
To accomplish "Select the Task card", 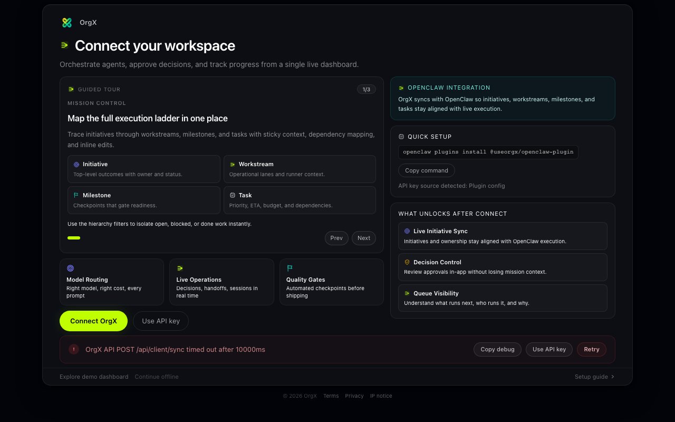I will pyautogui.click(x=300, y=200).
